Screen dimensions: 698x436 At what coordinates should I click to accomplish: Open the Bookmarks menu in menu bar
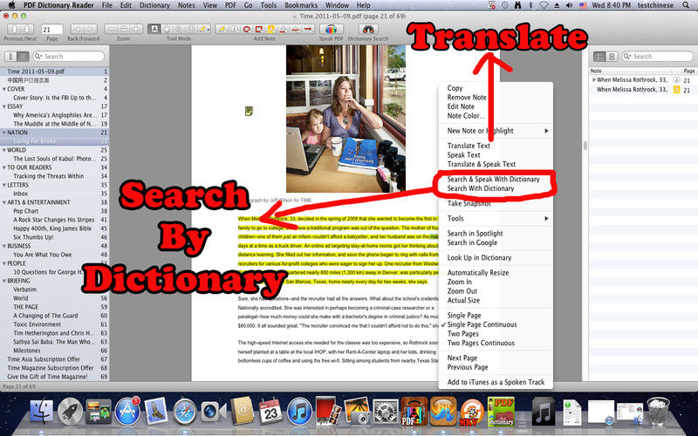click(301, 5)
